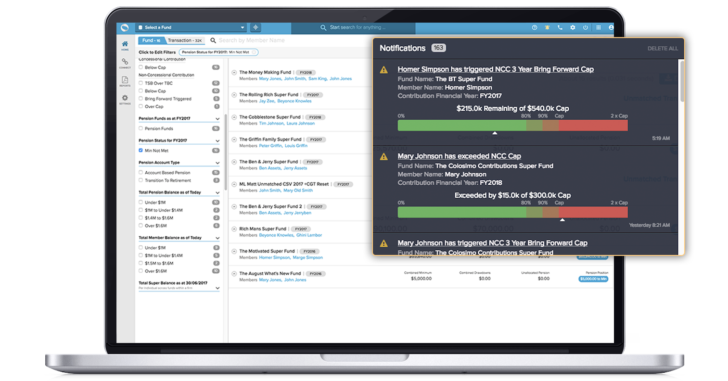Viewport: 728px width, 381px height.
Task: Click the notifications bell icon
Action: [x=547, y=27]
